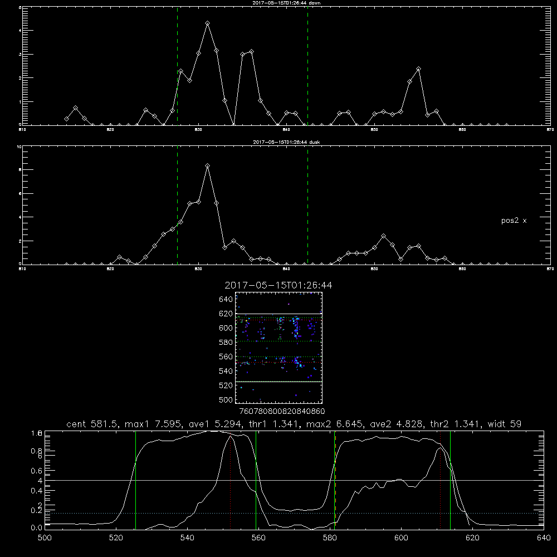Click the "540" x-axis label of bottom plot
This screenshot has height=557, width=557.
(187, 538)
